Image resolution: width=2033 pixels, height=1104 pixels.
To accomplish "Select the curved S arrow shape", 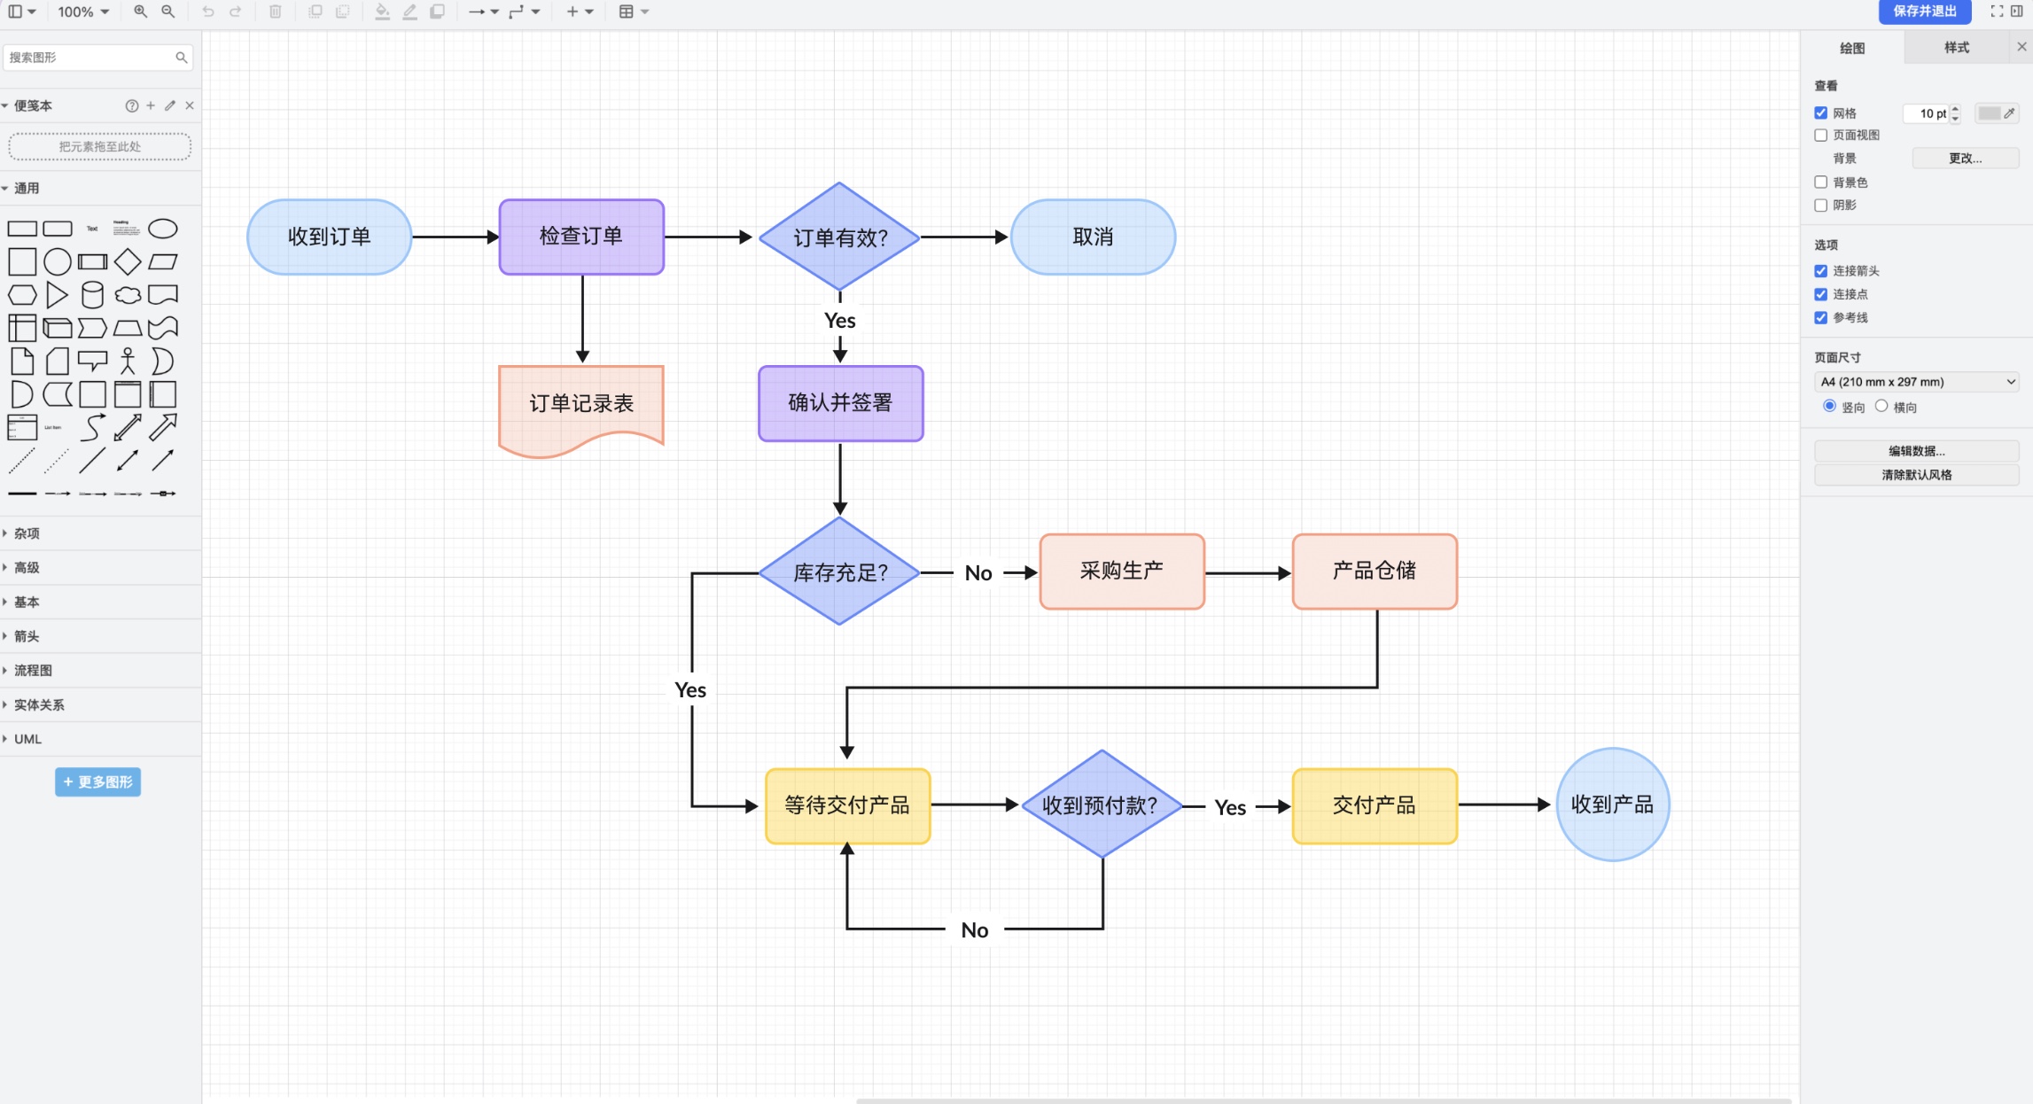I will (92, 428).
